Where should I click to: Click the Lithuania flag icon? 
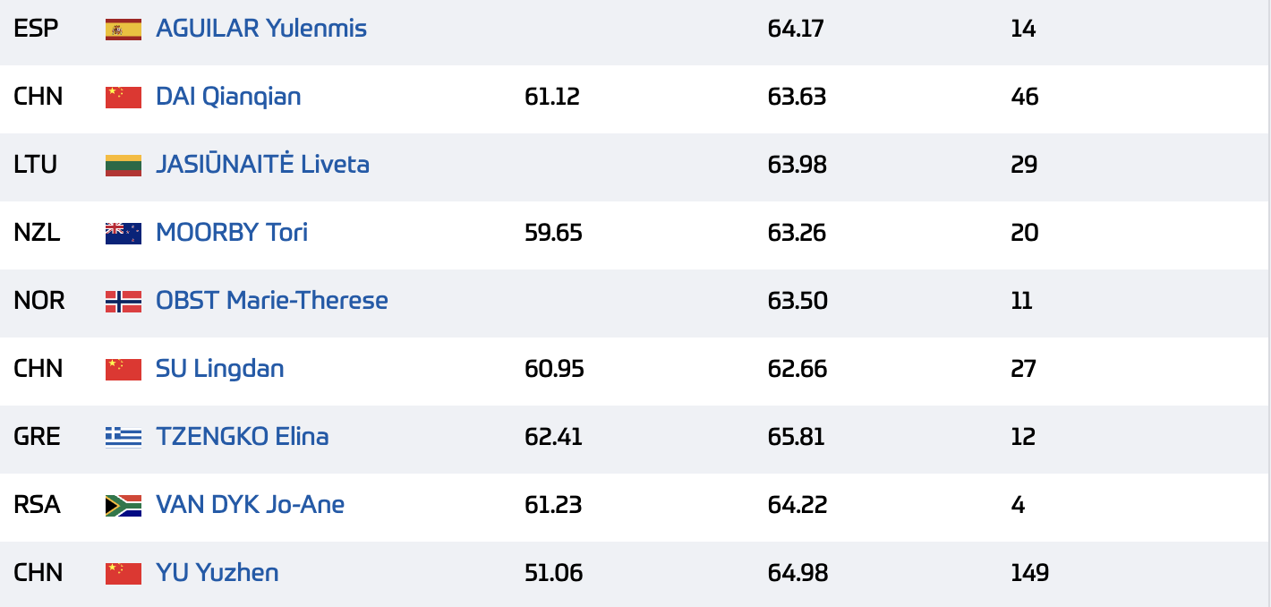tap(124, 166)
